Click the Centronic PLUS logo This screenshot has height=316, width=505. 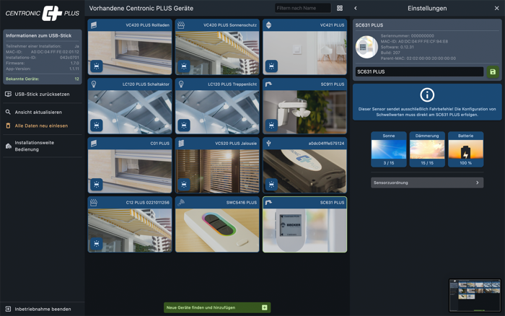pos(42,13)
